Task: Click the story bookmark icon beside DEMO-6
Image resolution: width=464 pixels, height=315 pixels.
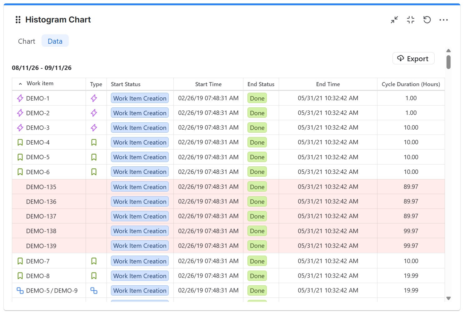Action: pyautogui.click(x=20, y=172)
